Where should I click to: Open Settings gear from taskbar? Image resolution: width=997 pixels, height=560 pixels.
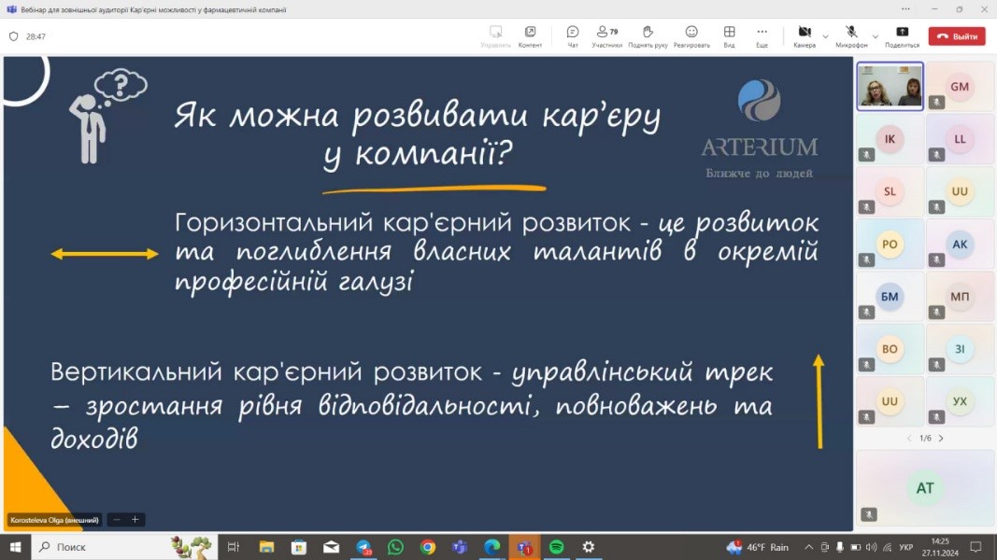pyautogui.click(x=589, y=547)
